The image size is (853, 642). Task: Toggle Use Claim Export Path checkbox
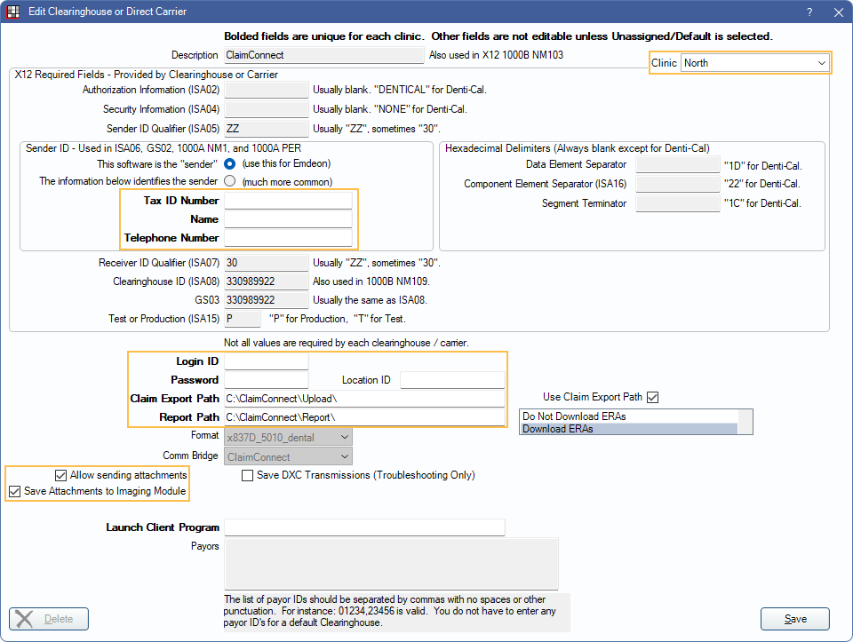(x=653, y=397)
